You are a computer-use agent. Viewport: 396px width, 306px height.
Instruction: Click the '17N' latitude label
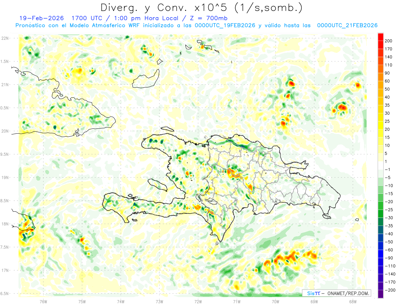(5, 270)
